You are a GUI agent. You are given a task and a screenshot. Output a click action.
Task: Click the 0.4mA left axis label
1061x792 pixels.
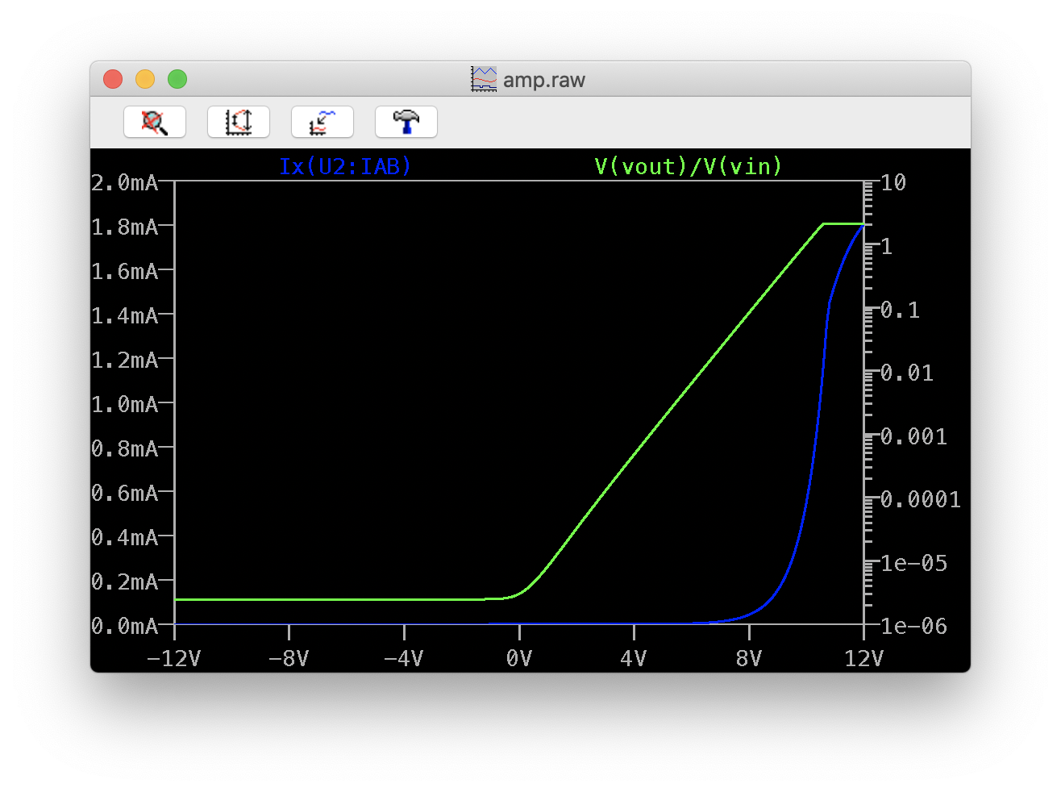pyautogui.click(x=125, y=537)
